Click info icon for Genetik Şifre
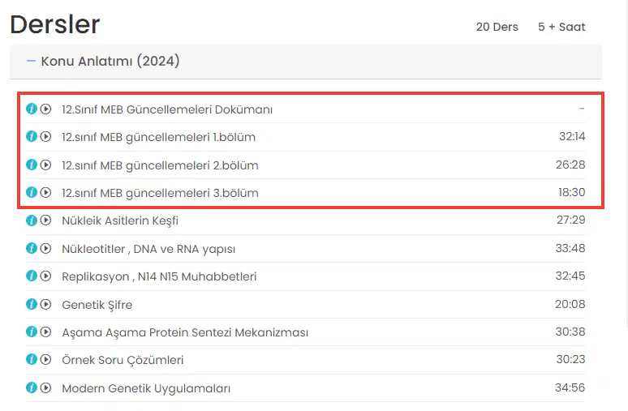The image size is (628, 411). click(32, 305)
